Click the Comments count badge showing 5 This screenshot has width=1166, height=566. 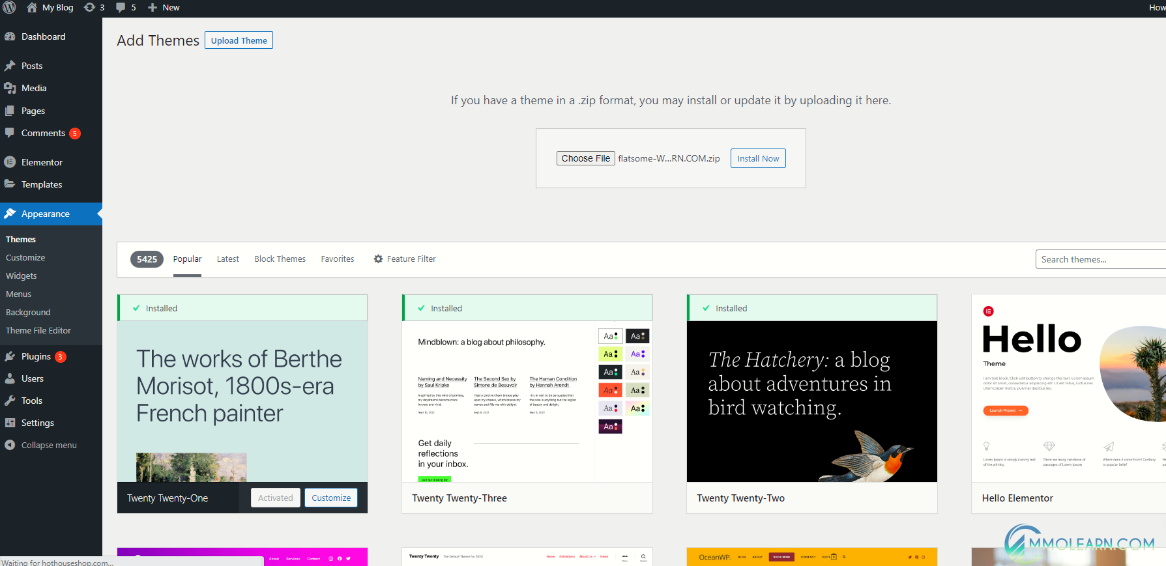tap(75, 134)
